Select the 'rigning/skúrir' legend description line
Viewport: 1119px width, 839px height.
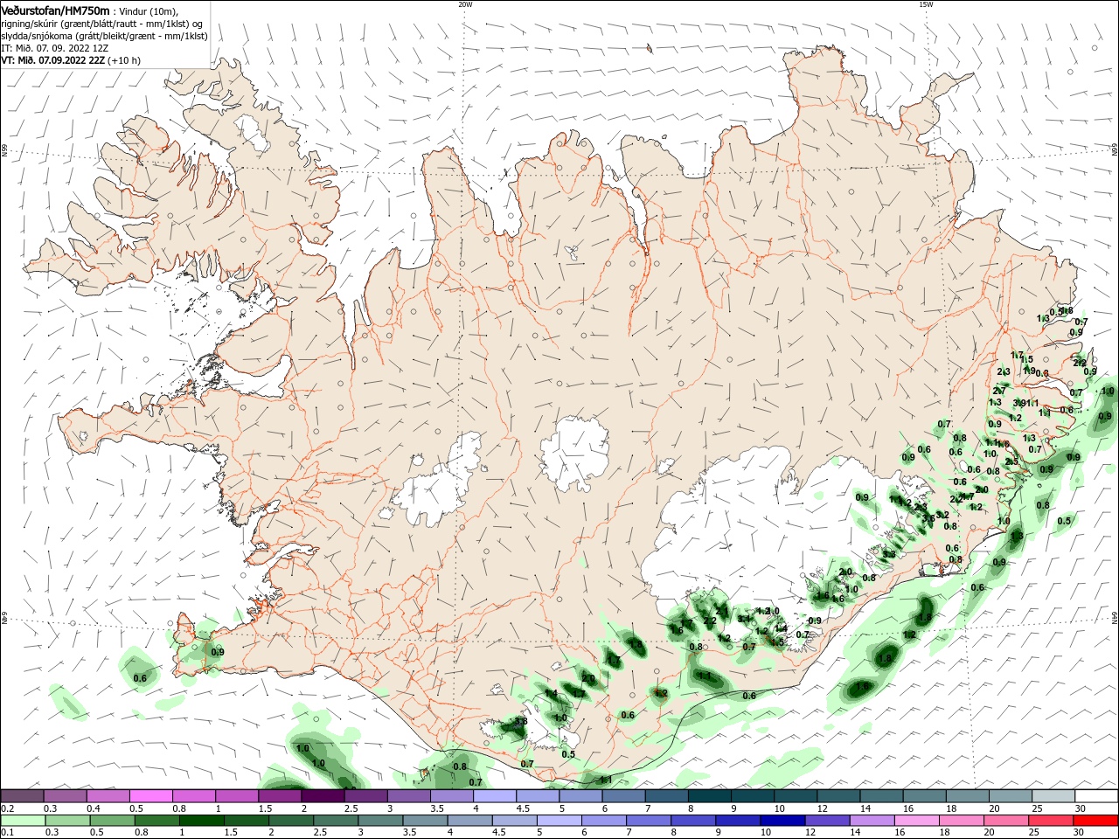tap(102, 24)
